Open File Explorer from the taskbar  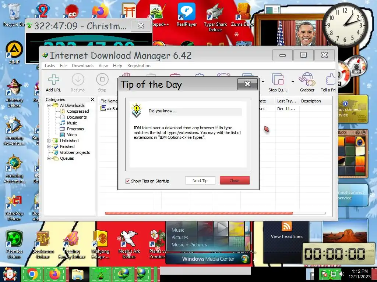pyautogui.click(x=78, y=274)
